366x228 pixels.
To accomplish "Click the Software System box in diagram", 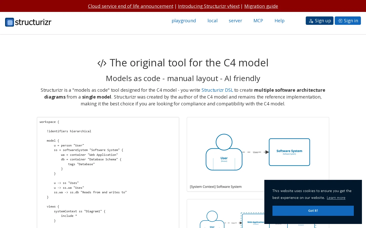I will coord(289,152).
